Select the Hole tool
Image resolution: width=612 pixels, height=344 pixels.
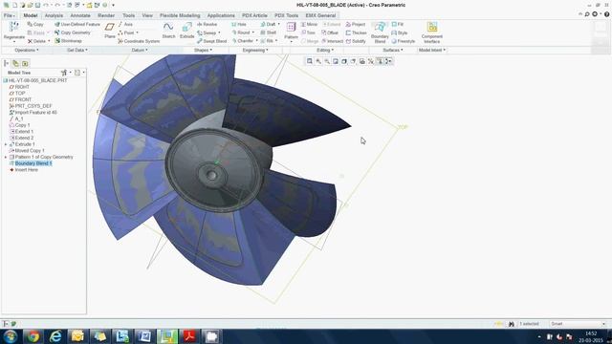(239, 24)
